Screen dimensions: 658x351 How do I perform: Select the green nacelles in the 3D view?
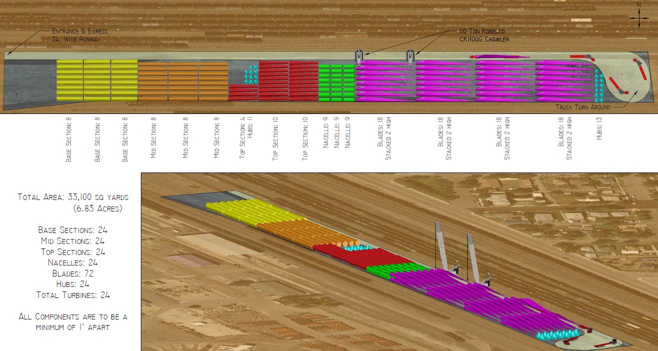395,269
